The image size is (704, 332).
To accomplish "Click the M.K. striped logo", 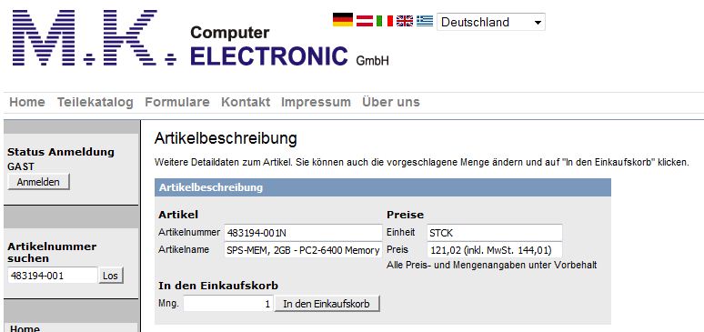I will pos(94,37).
